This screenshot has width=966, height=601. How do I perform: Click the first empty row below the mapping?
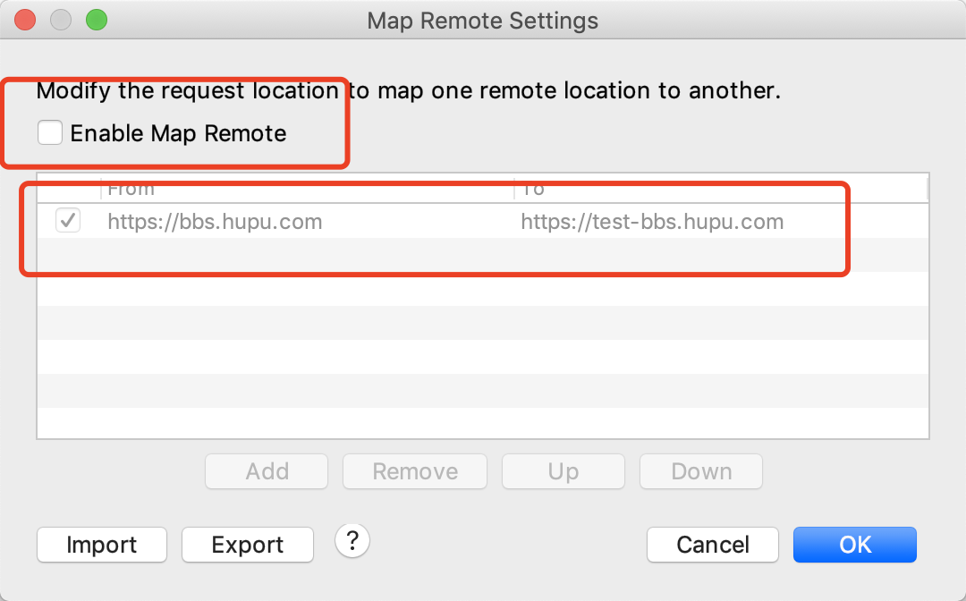(x=483, y=256)
